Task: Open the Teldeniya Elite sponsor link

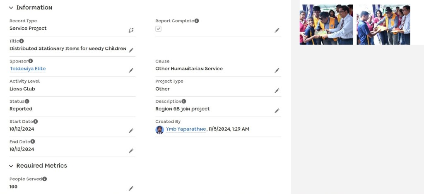Action: pos(28,69)
